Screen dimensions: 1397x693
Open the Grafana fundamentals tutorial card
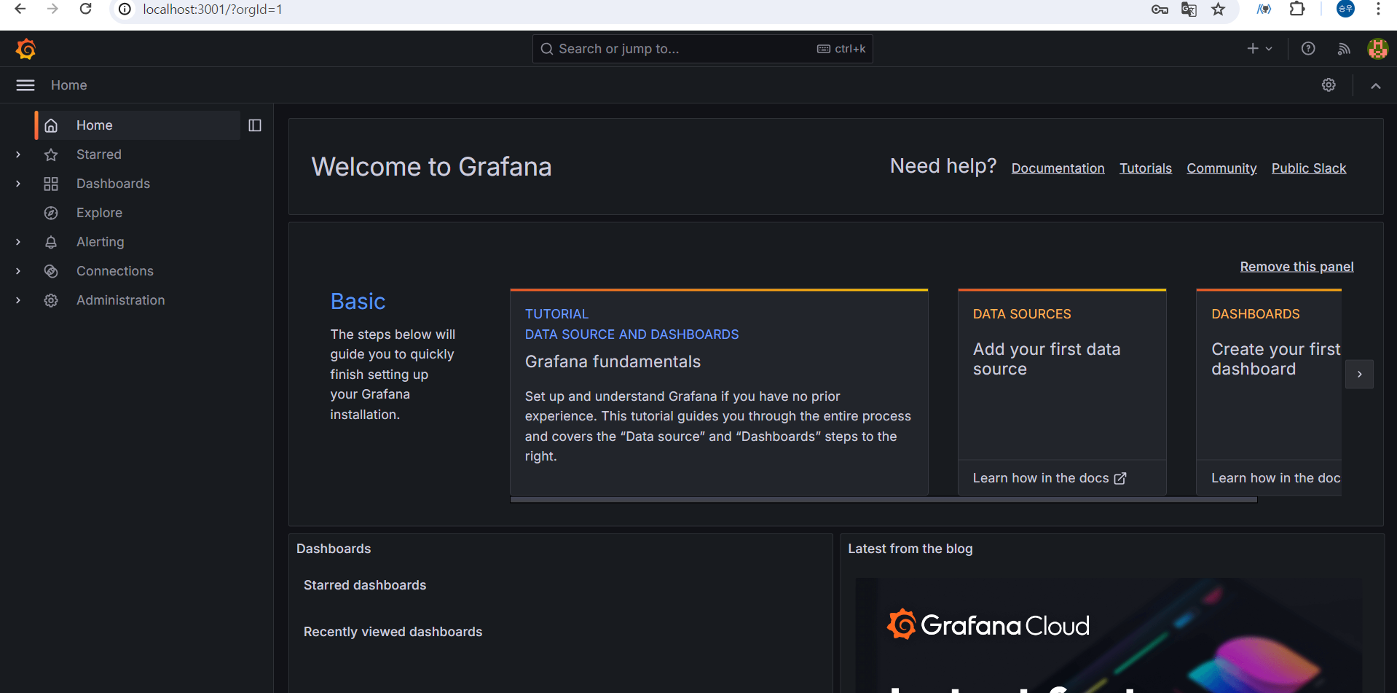(719, 392)
